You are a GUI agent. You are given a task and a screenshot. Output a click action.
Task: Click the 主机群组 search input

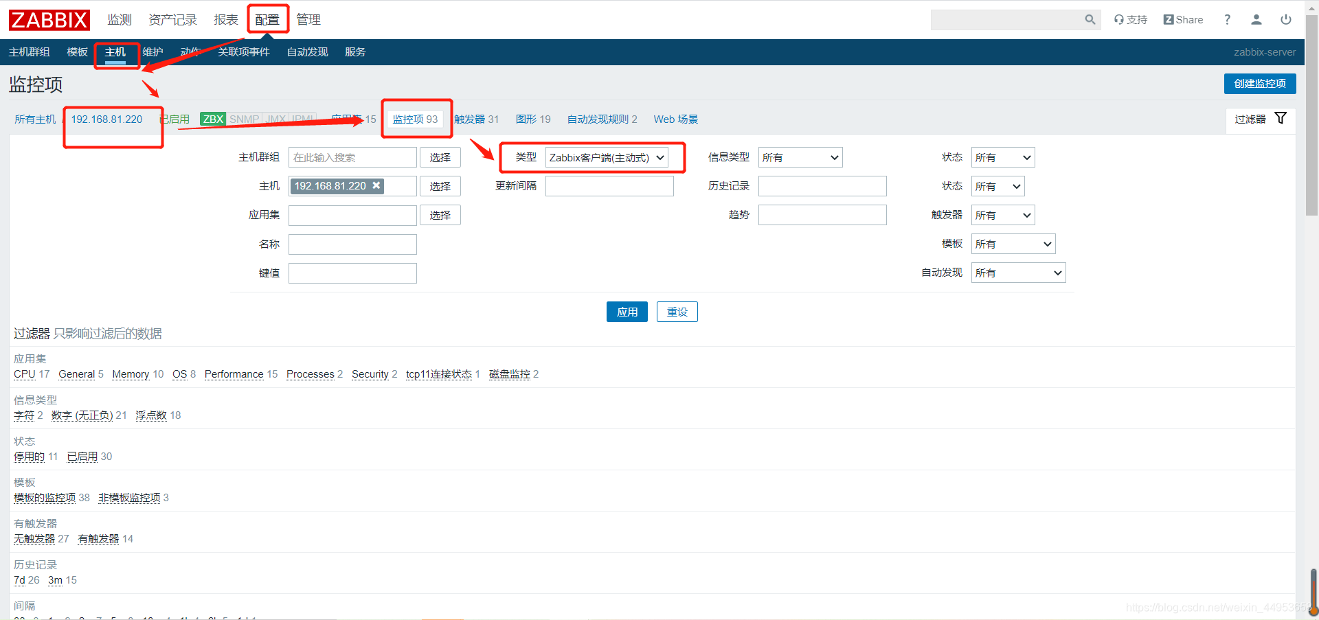(352, 157)
